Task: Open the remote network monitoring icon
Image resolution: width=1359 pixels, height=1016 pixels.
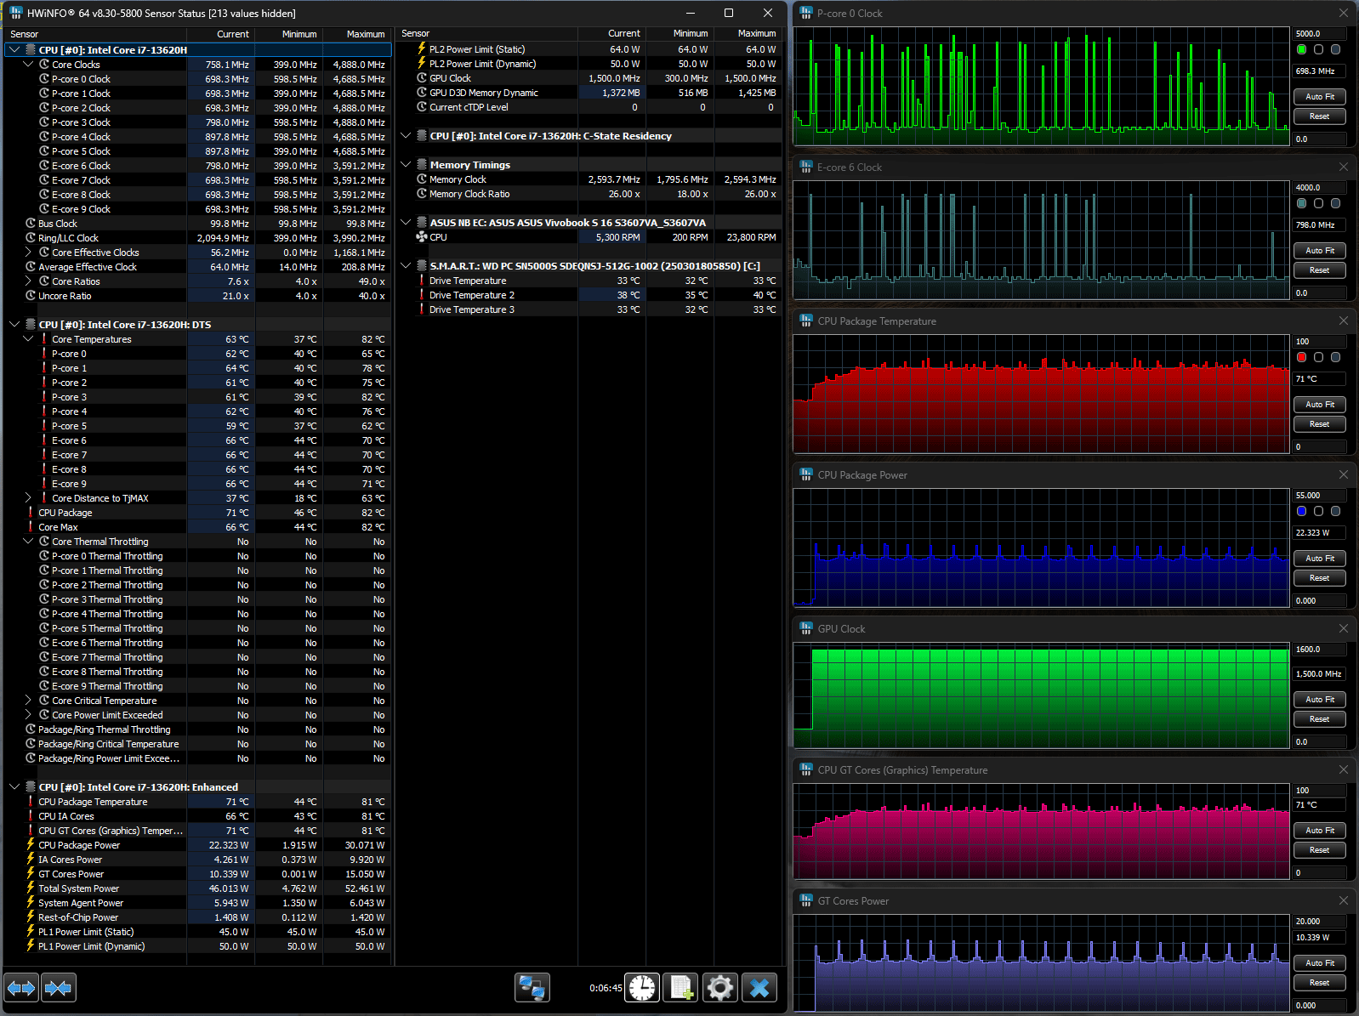Action: tap(532, 988)
